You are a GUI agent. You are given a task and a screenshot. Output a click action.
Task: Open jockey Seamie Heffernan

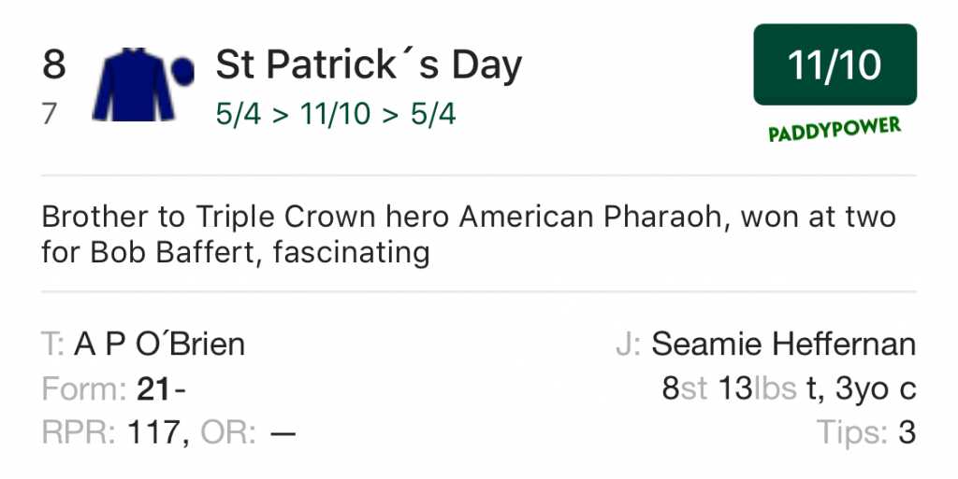[783, 345]
